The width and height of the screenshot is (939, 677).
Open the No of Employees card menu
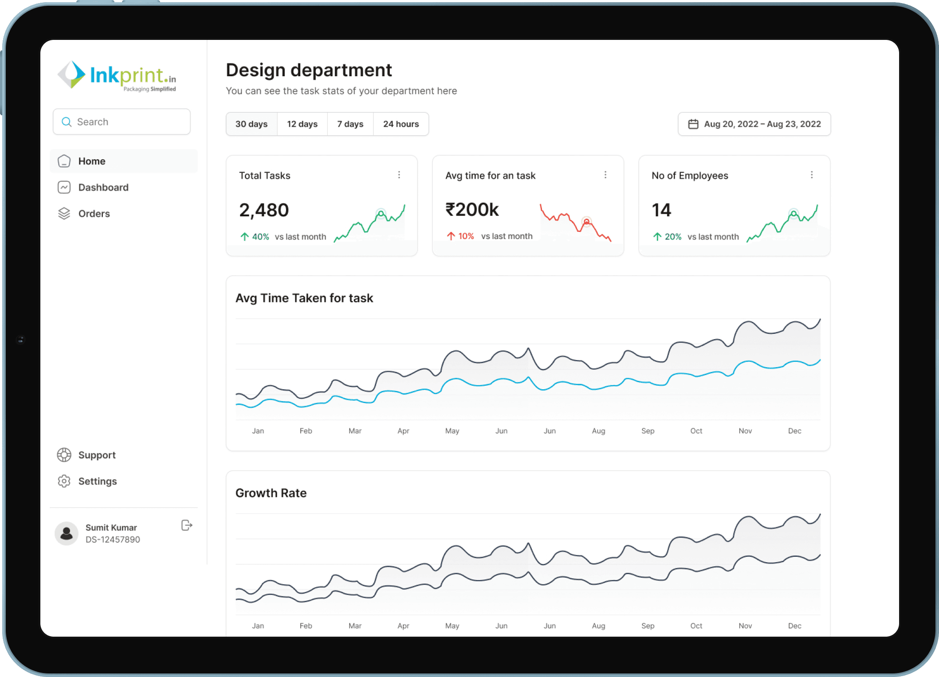coord(812,175)
